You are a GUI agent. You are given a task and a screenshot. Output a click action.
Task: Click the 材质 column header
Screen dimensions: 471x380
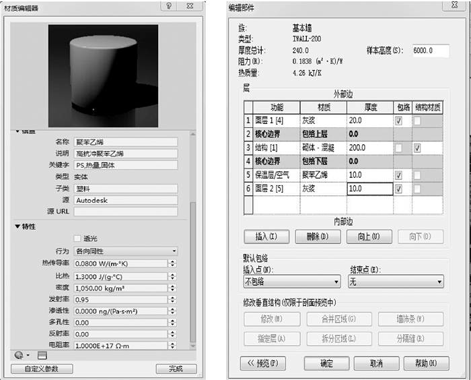(324, 107)
